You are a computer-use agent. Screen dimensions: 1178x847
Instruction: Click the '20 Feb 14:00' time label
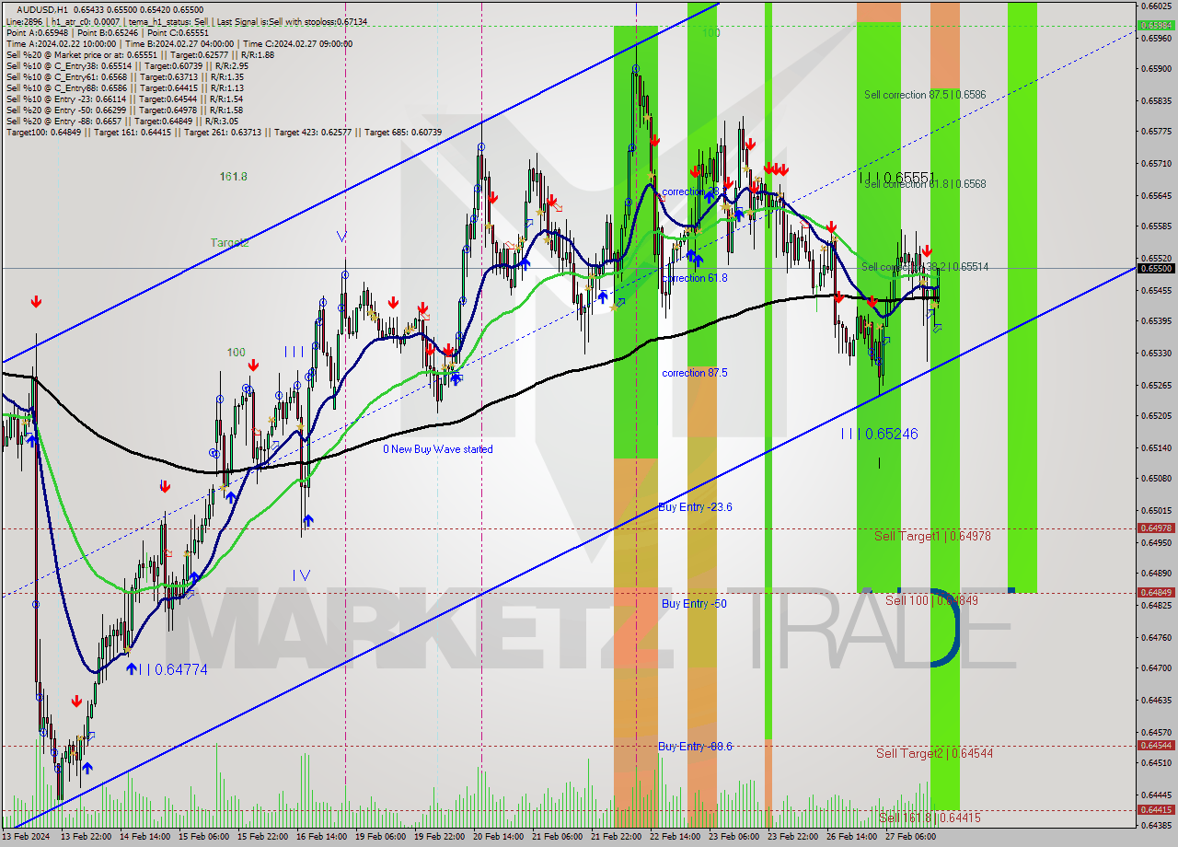click(x=501, y=837)
